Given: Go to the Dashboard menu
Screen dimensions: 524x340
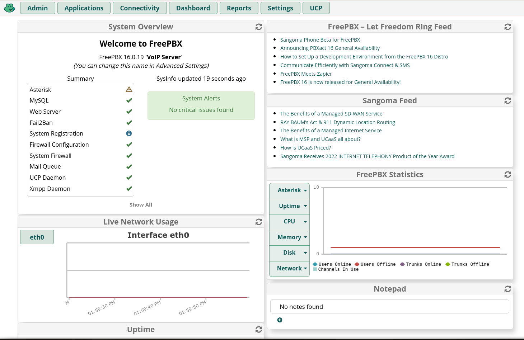Looking at the screenshot, I should coord(193,8).
